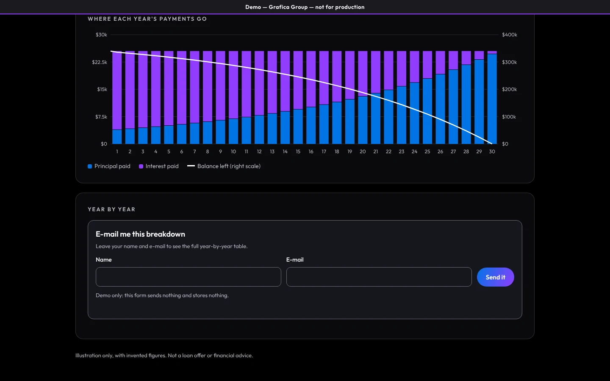Toggle the Interest paid legend entry

(x=159, y=166)
